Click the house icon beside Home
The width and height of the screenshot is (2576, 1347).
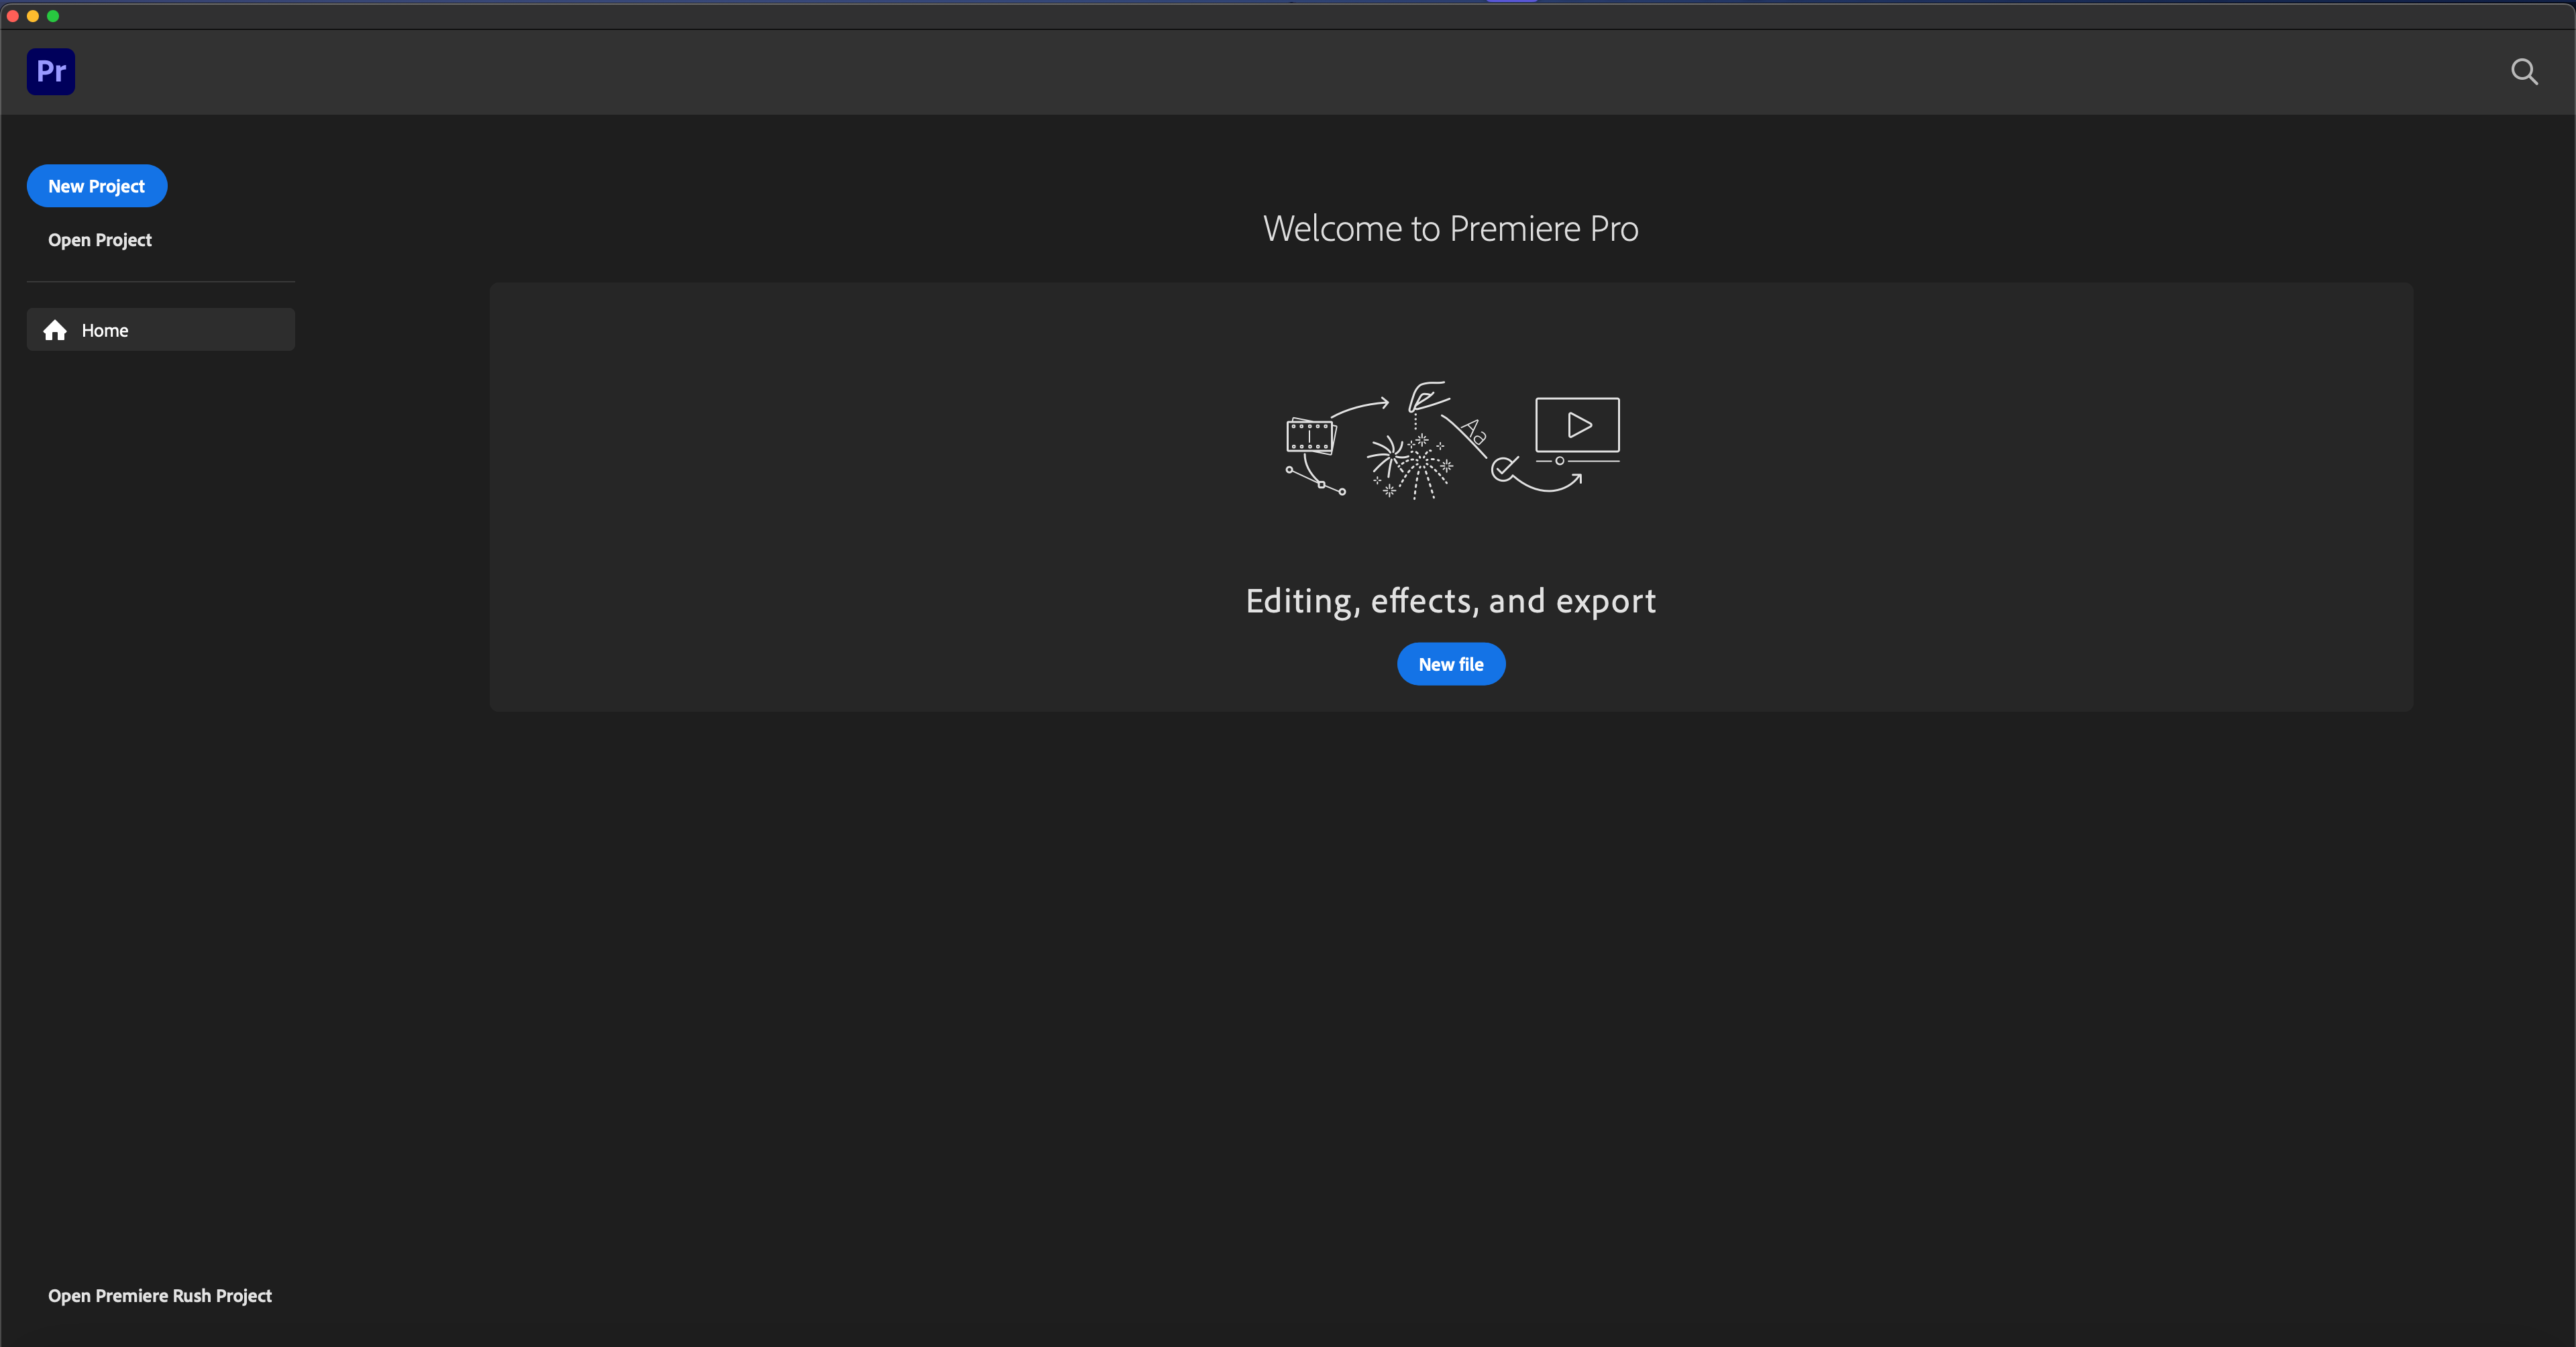tap(55, 330)
